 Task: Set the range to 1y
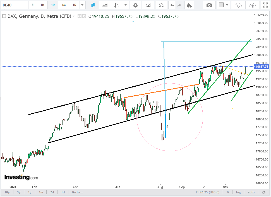pos(30,192)
